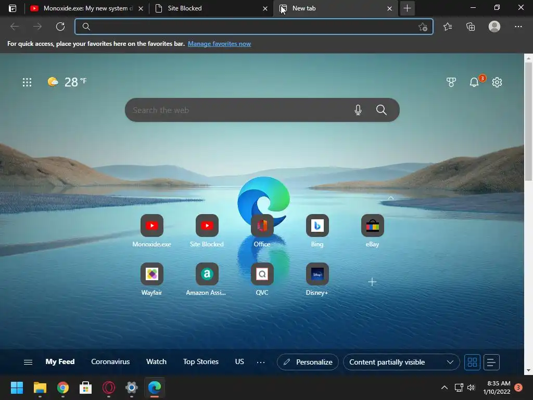This screenshot has height=400, width=533.
Task: Open page settings gear
Action: point(497,82)
